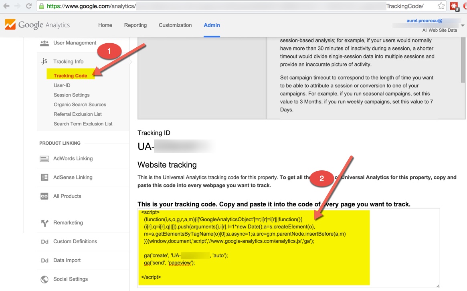Click the browser forward arrow

[17, 6]
